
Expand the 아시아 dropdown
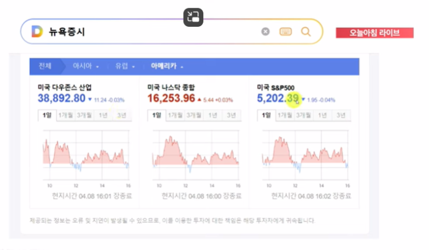click(x=86, y=66)
